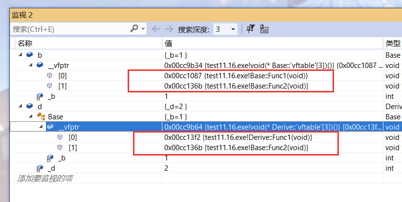Click the 监视 2 window title
This screenshot has width=402, height=202.
coord(22,15)
